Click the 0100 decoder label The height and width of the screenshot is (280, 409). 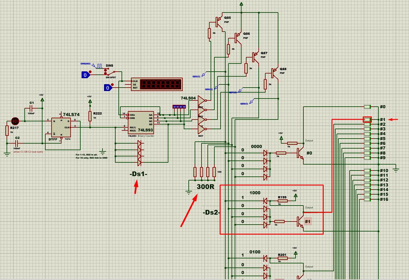[x=255, y=252]
